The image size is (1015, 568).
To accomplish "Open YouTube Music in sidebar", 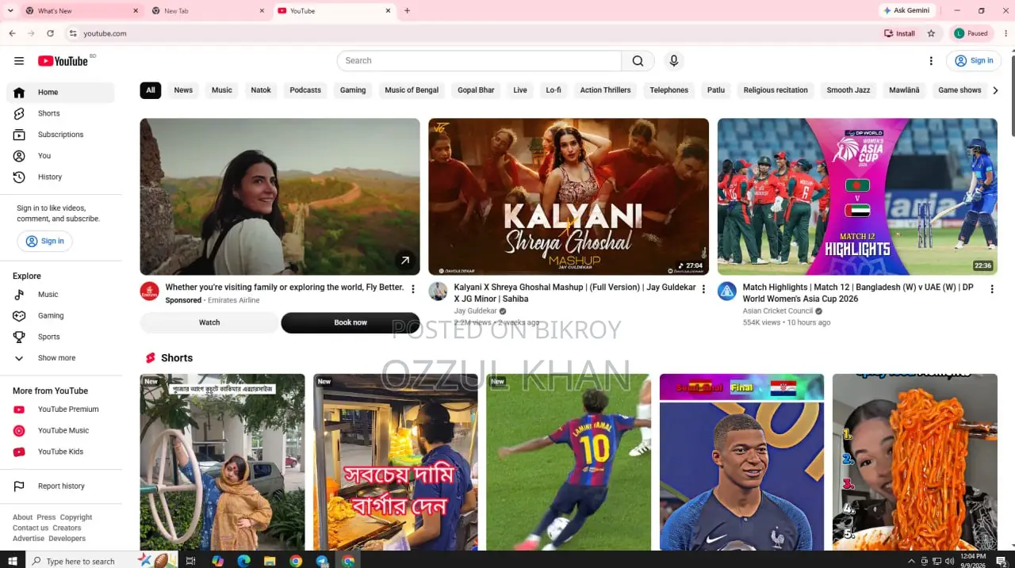I will [x=60, y=430].
